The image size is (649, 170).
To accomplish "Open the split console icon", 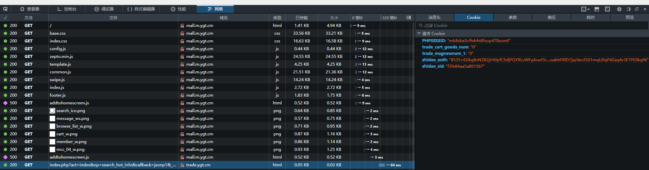I will tap(597, 9).
